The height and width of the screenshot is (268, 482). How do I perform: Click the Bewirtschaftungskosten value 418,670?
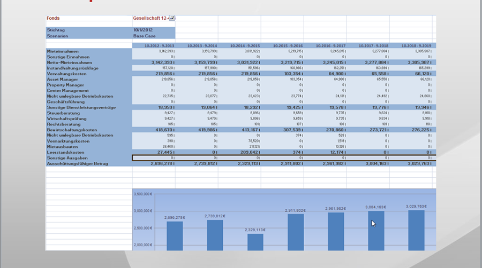point(165,130)
